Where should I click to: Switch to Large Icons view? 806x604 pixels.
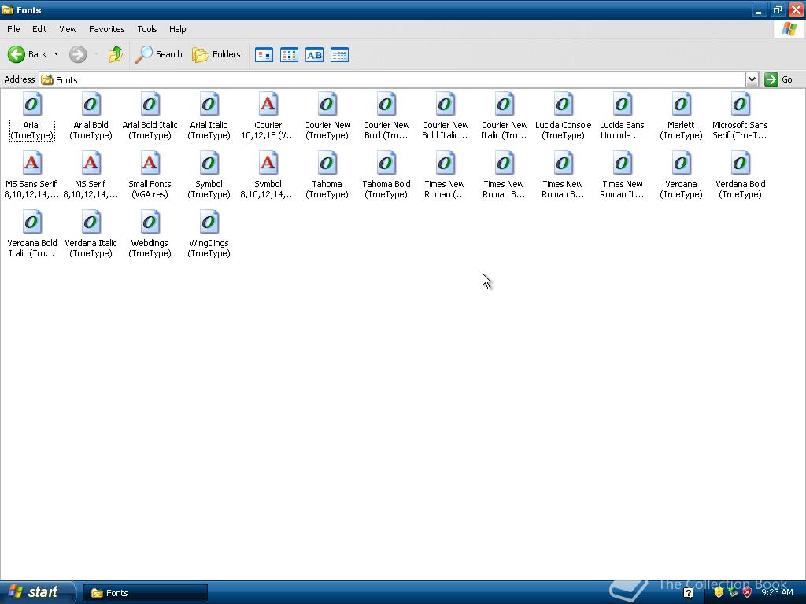(264, 54)
